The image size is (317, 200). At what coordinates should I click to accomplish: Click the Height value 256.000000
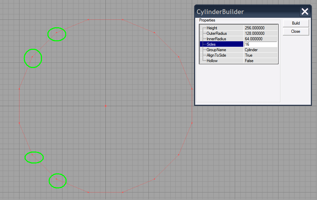261,28
